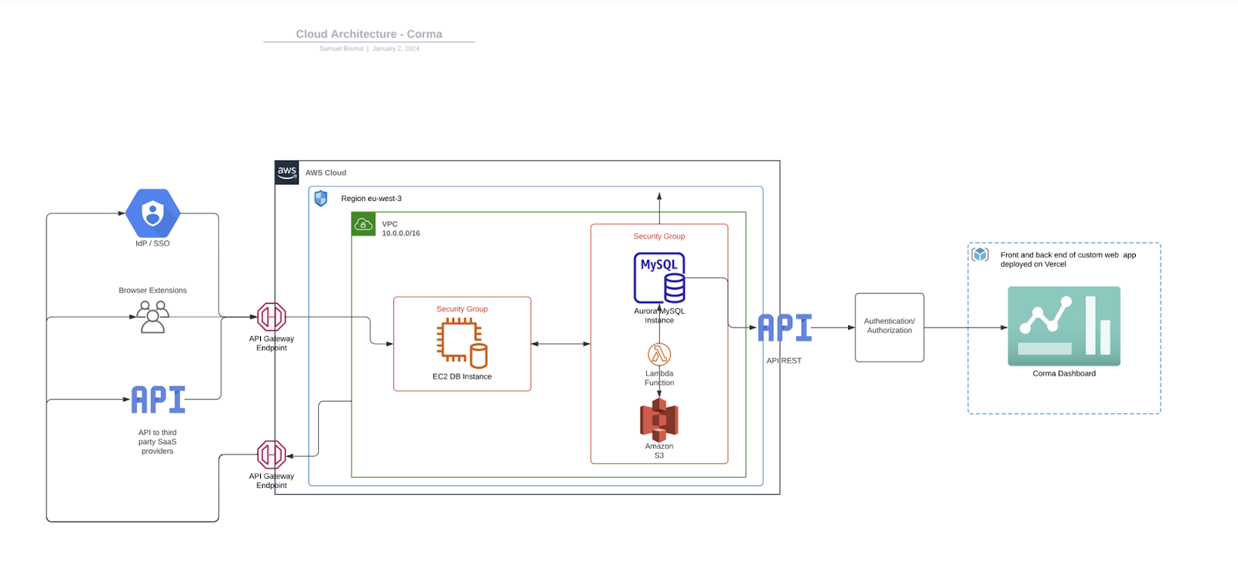Image resolution: width=1238 pixels, height=565 pixels.
Task: Click the Vercel deployment cube icon
Action: [x=980, y=254]
